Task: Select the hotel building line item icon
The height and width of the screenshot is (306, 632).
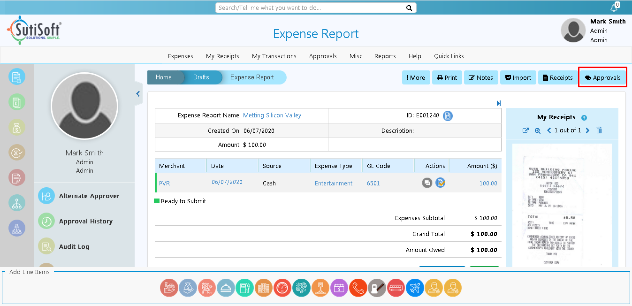Action: (264, 288)
